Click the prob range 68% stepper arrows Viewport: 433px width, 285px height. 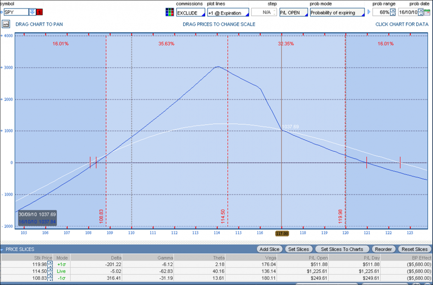393,12
